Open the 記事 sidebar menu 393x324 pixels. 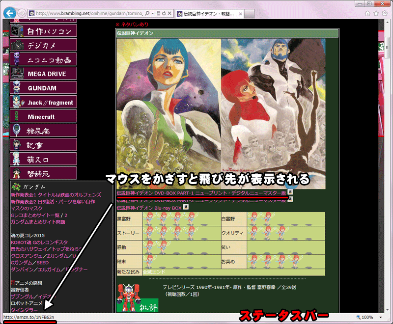click(x=43, y=145)
